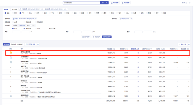Image resolution: width=193 pixels, height=106 pixels.
Task: Click the blue search button beside the search box
Action: [x=104, y=3]
